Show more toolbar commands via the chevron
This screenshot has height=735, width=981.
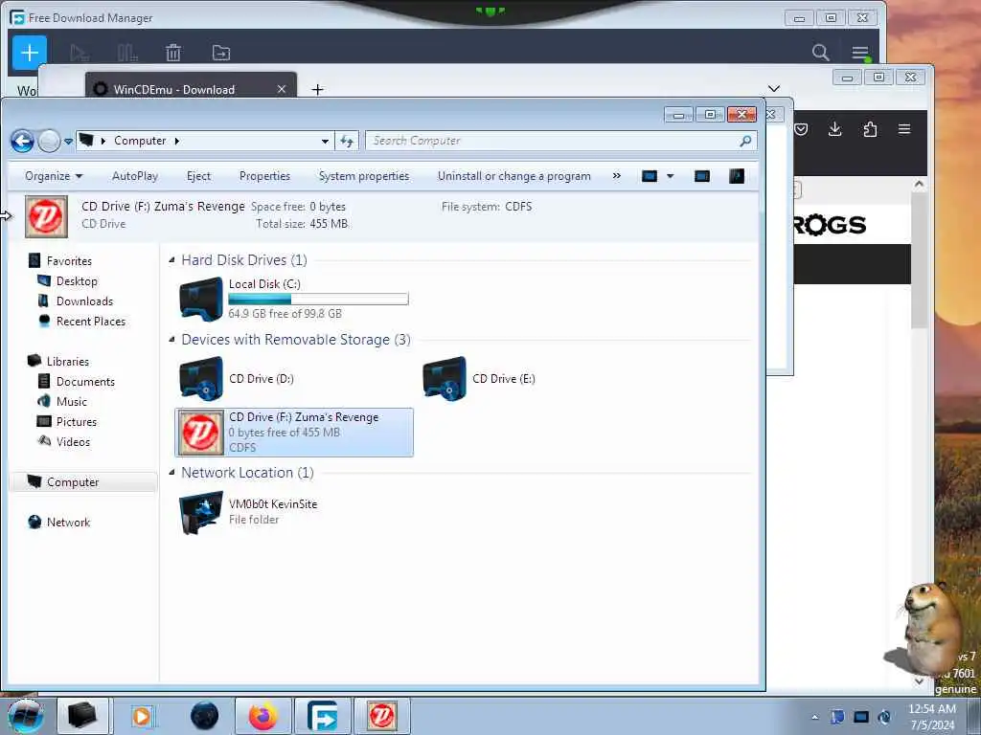coord(616,176)
